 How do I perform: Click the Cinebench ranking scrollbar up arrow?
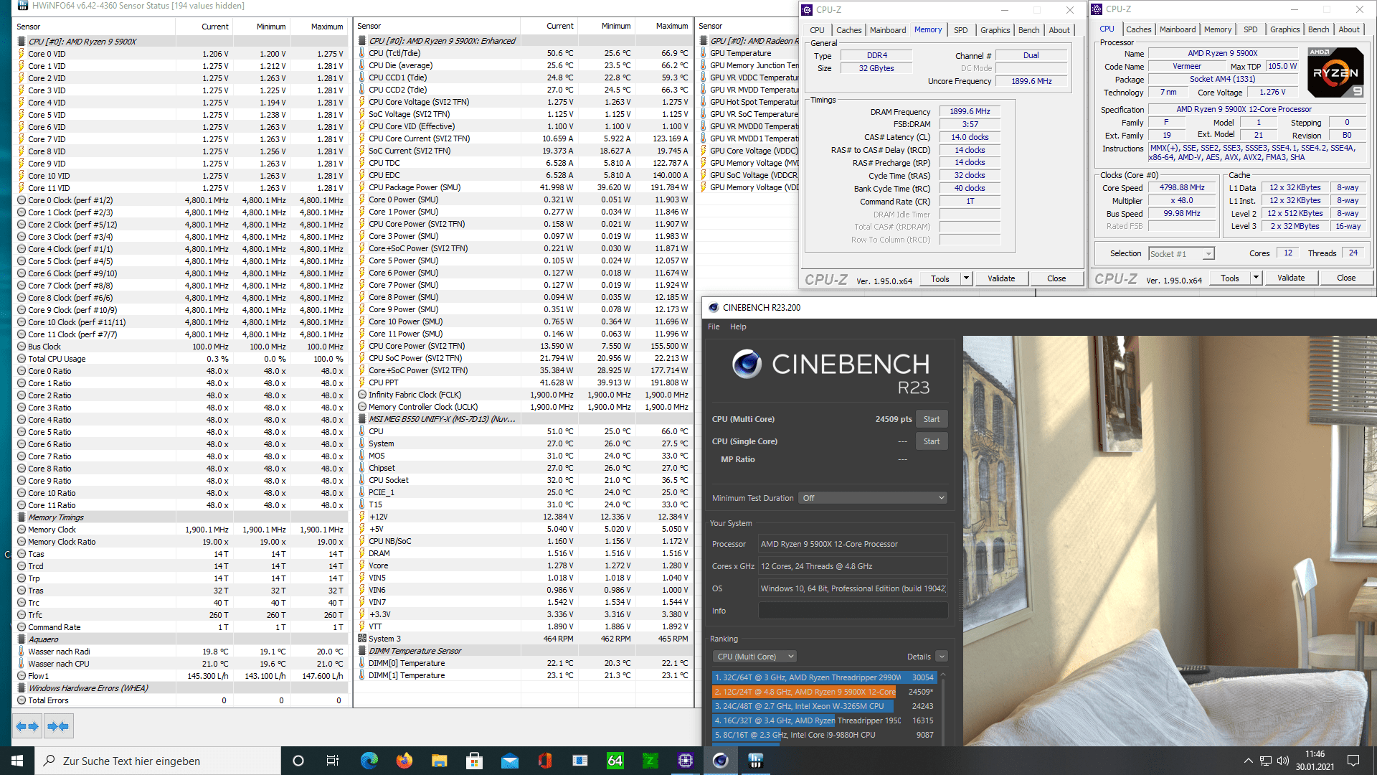point(943,676)
